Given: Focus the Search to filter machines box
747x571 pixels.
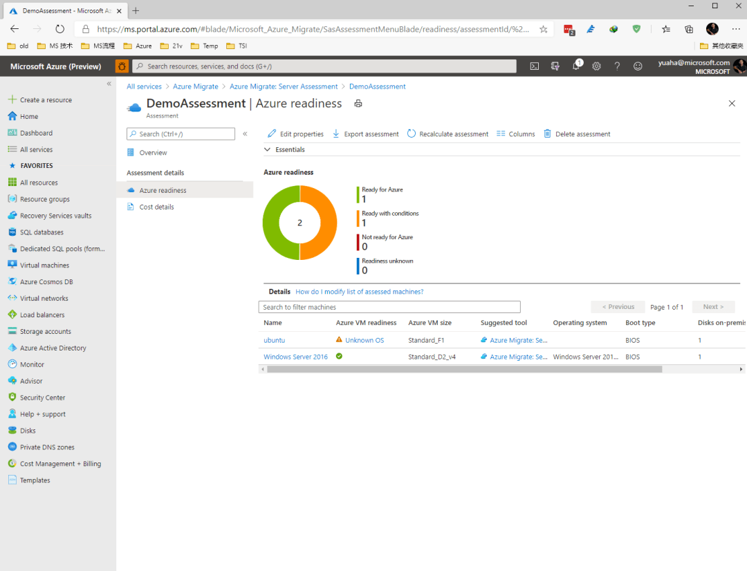Looking at the screenshot, I should [389, 307].
